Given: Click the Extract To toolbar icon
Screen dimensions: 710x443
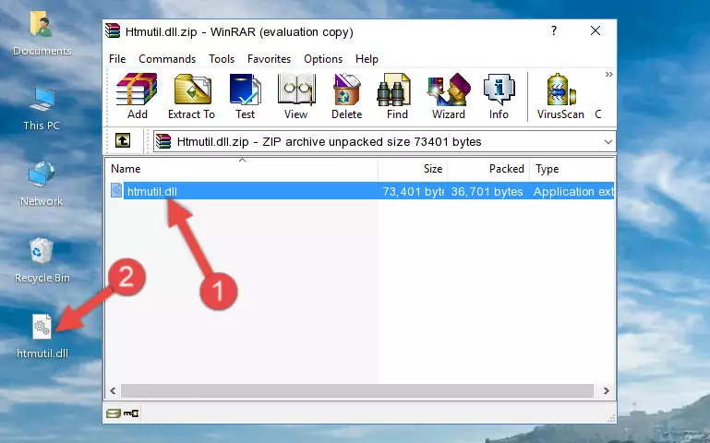Looking at the screenshot, I should (x=191, y=96).
